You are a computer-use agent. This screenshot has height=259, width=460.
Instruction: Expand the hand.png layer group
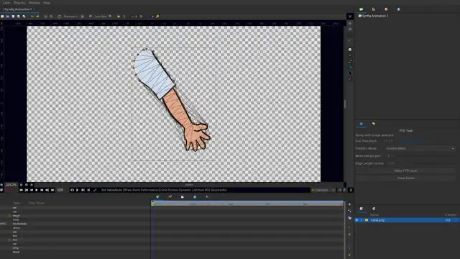point(362,220)
